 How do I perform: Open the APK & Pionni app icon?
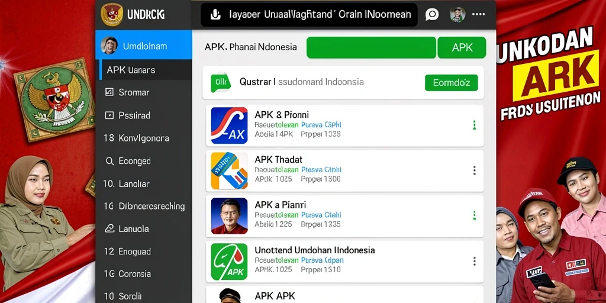coord(229,125)
